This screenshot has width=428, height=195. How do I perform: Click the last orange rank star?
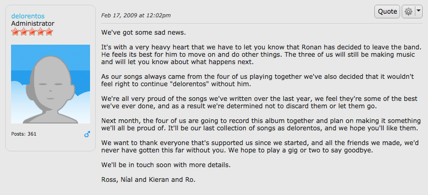point(49,32)
